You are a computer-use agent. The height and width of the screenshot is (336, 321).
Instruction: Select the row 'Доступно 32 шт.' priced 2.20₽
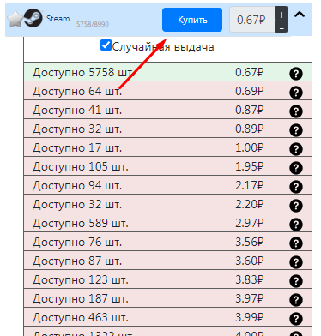(167, 204)
